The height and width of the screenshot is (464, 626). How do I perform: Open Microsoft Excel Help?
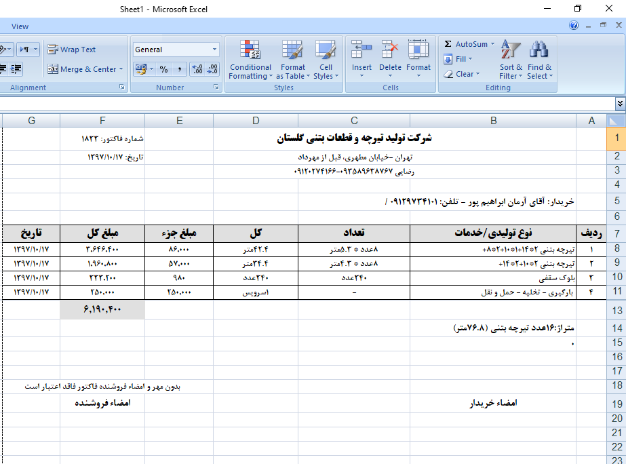[574, 26]
